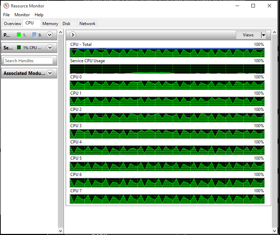
Task: Open the Views dropdown arrow
Action: [x=263, y=35]
